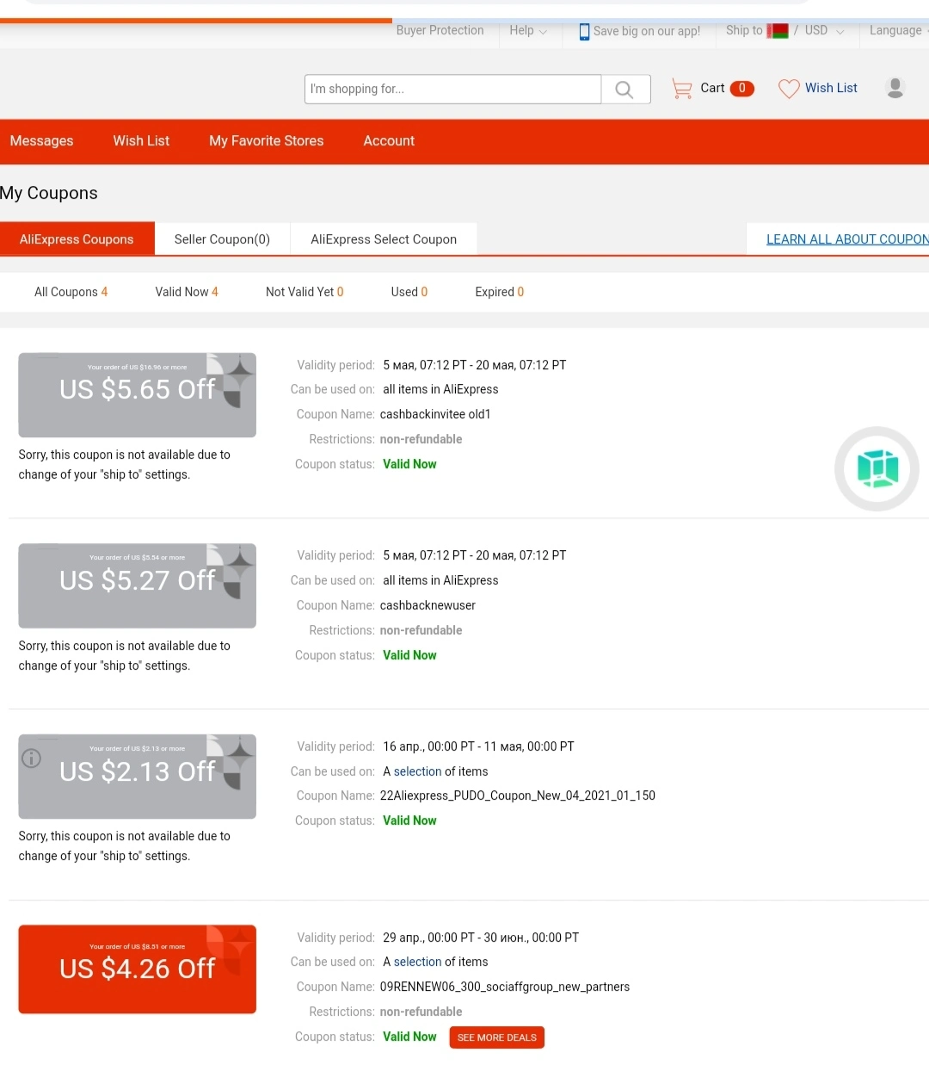Go to My Favorite Stores

point(267,141)
